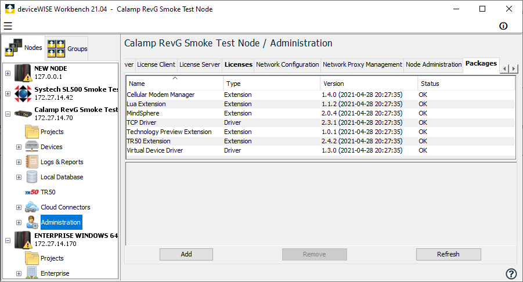Click the deviceWISE app icon in title bar
This screenshot has width=523, height=282.
[10, 9]
